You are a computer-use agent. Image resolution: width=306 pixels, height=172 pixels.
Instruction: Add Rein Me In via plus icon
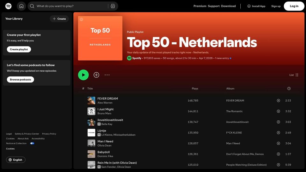click(278, 165)
